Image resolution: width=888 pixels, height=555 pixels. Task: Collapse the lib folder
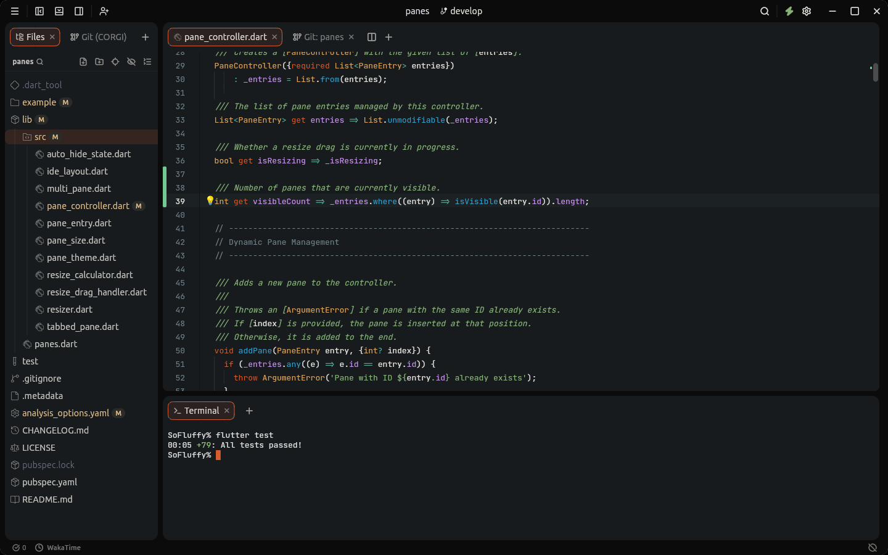point(81,120)
